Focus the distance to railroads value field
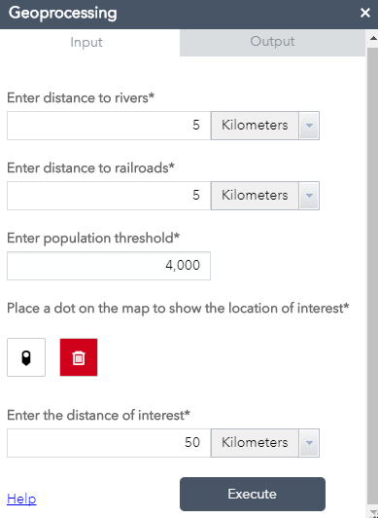 (109, 196)
